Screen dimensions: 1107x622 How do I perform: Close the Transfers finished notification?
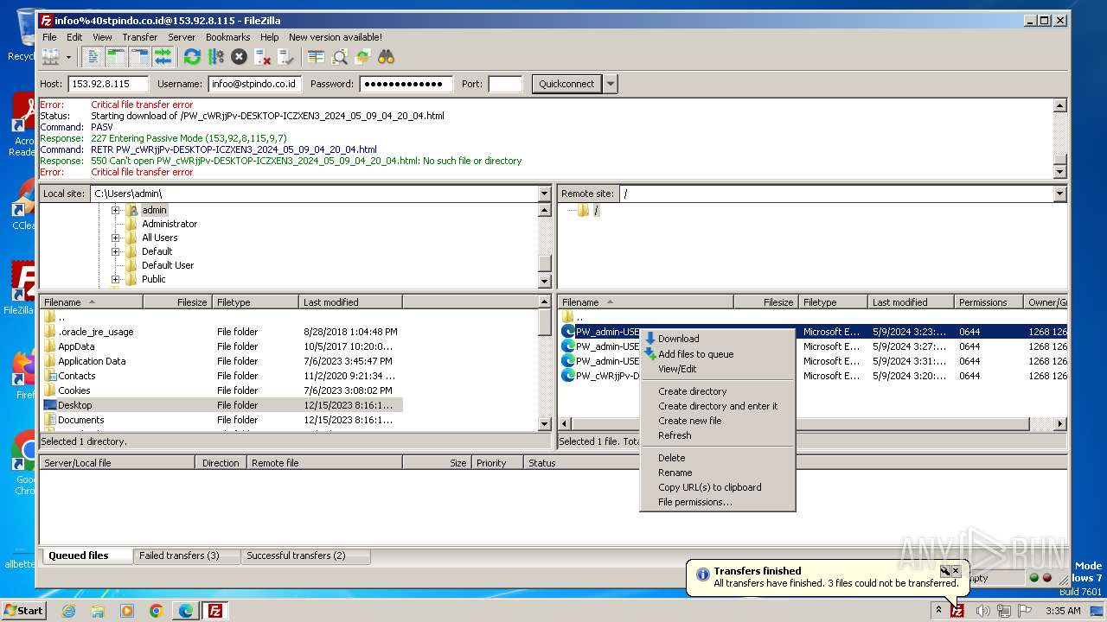coord(956,571)
